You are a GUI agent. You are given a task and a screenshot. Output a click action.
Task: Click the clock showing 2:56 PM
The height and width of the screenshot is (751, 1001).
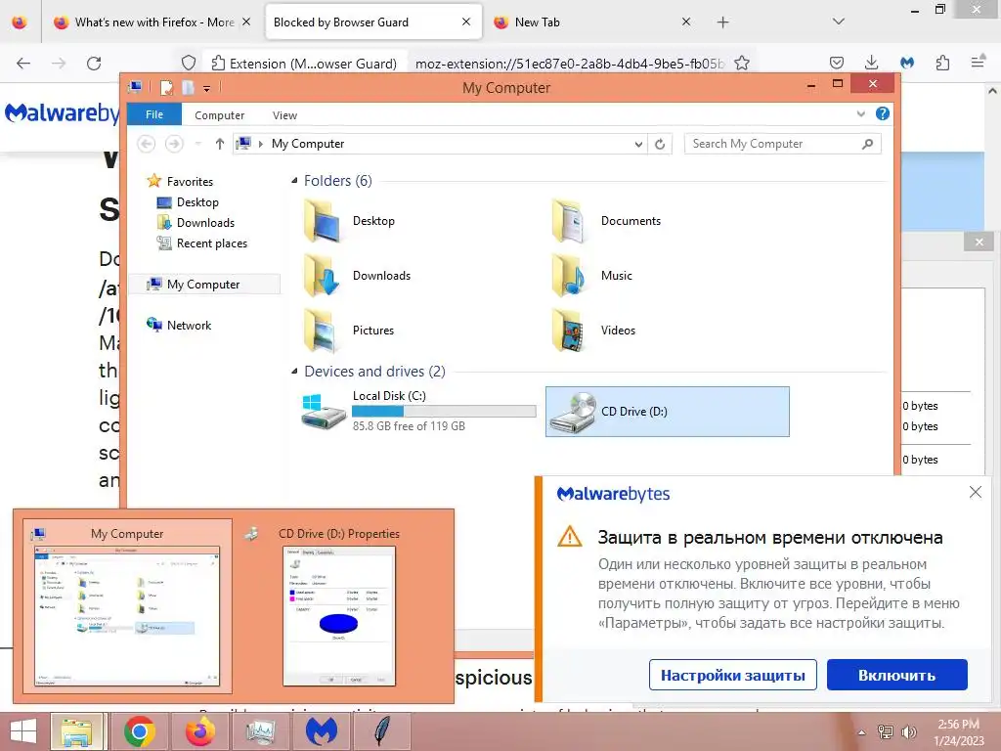[x=958, y=725]
